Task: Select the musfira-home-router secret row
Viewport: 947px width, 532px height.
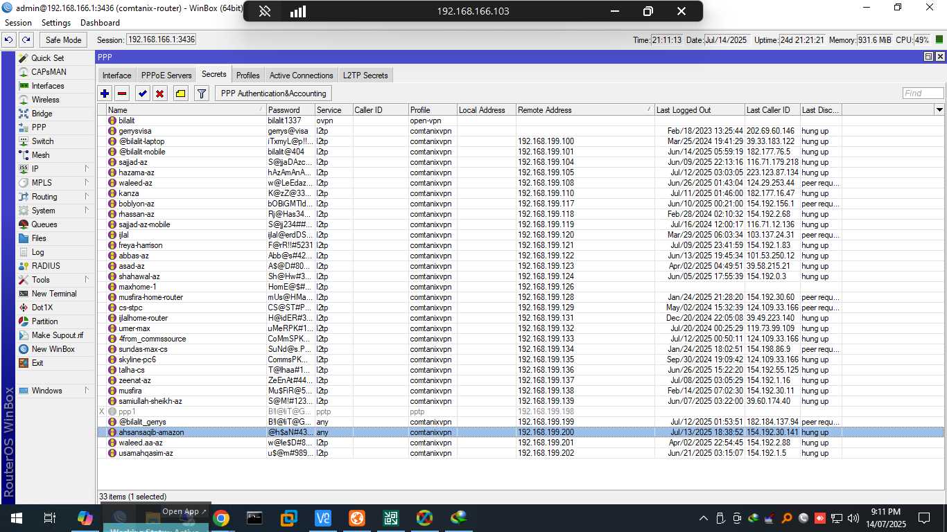Action: pos(520,297)
